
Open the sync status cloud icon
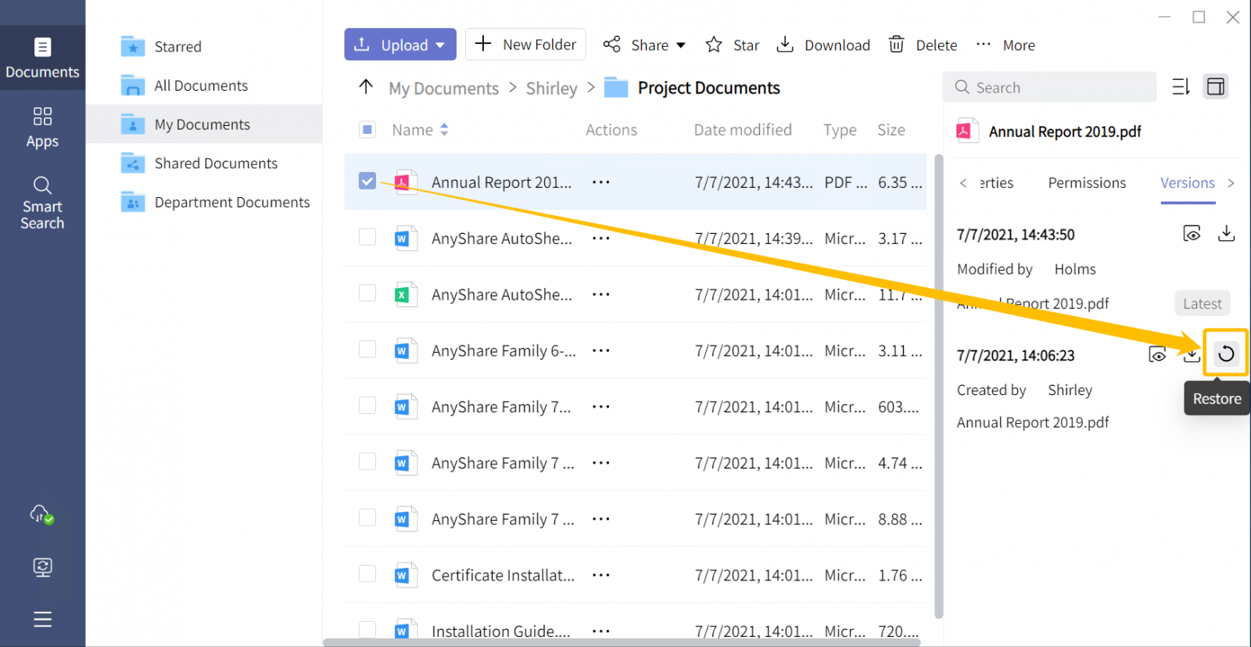(42, 515)
